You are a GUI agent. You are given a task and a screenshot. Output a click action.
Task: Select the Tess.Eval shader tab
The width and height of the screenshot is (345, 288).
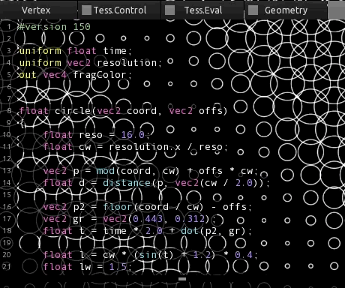(x=203, y=10)
